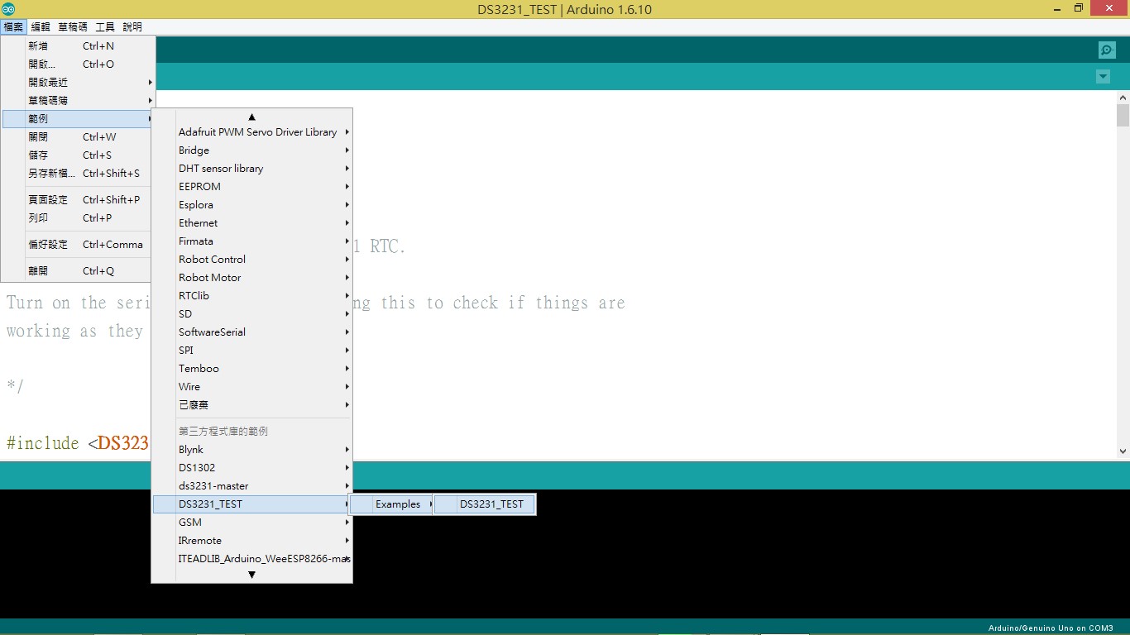Open the 工具 menu
Viewport: 1130px width, 635px height.
pos(105,27)
